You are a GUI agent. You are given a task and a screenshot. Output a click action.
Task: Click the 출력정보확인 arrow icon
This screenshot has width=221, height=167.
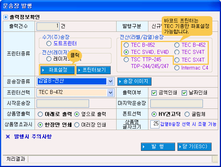[x=5, y=17]
